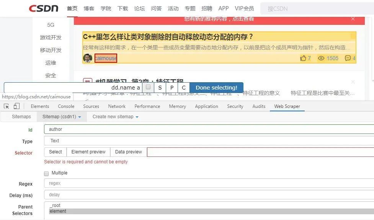Click the Id field containing author
The height and width of the screenshot is (220, 374).
tap(209, 129)
